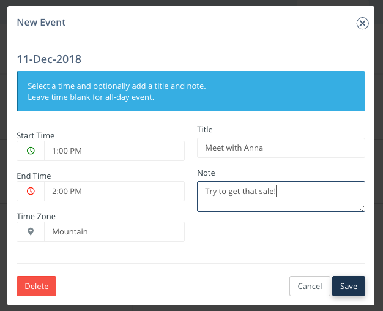Focus the Title field with Meet with Anna
Viewport: 383px width, 311px height.
point(281,148)
